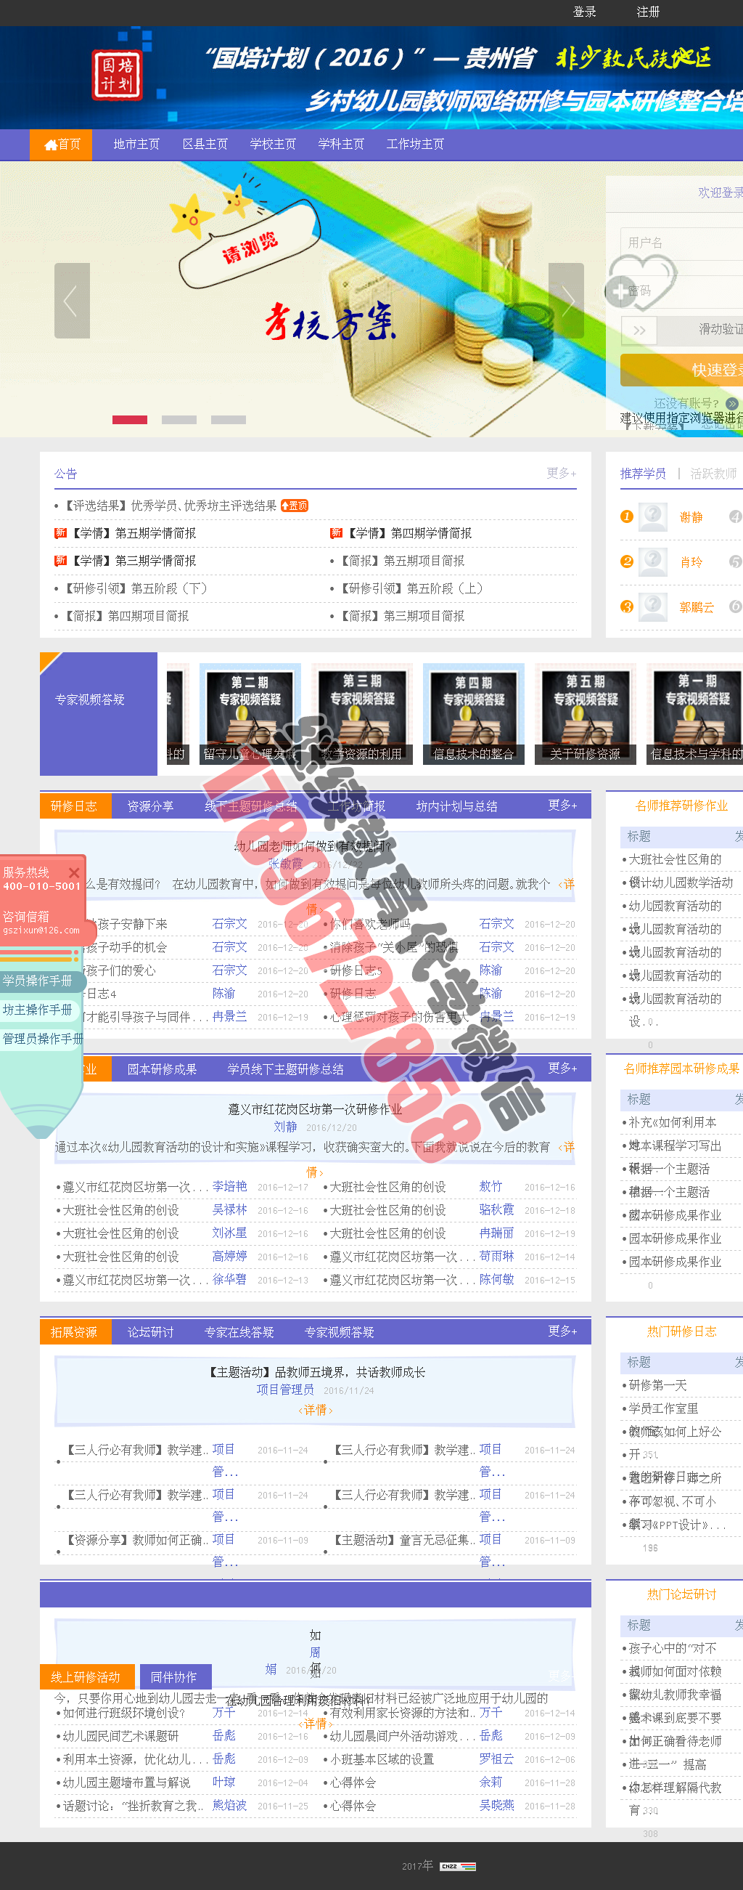Screen dimensions: 743x1890
Task: Open 工作坊主页 in navigation bar
Action: coord(416,145)
